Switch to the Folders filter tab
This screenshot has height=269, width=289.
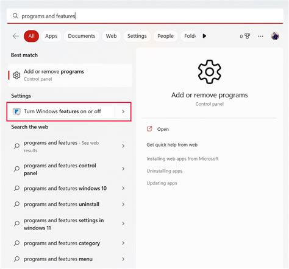(x=189, y=36)
